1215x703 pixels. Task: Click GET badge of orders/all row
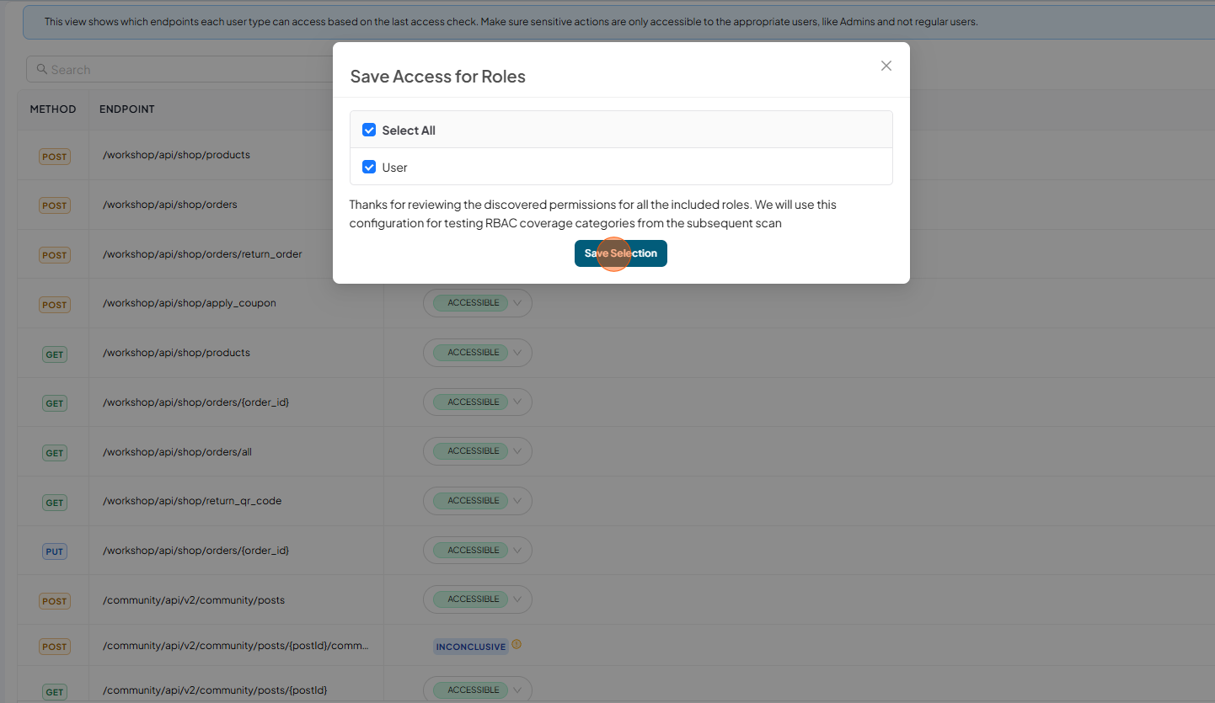(x=55, y=453)
